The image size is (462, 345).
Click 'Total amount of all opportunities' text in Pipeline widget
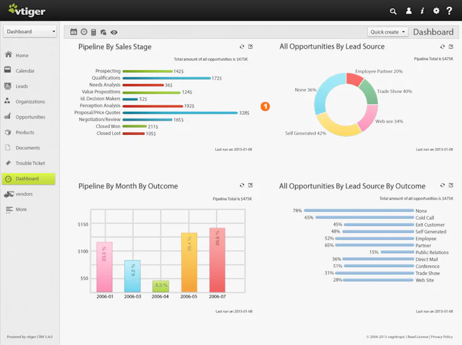tap(210, 59)
